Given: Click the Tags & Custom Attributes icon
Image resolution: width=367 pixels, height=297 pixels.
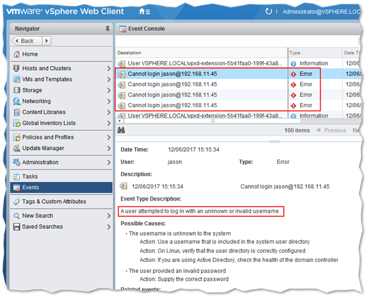Looking at the screenshot, I should point(17,202).
